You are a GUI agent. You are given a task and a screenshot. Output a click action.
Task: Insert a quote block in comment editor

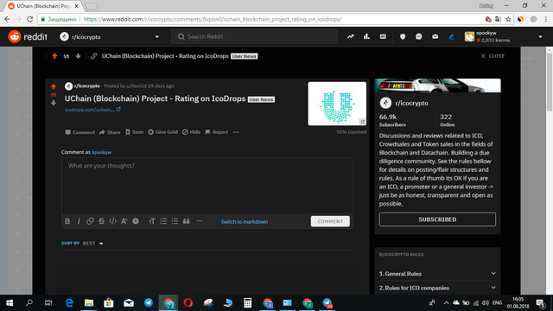(x=187, y=221)
